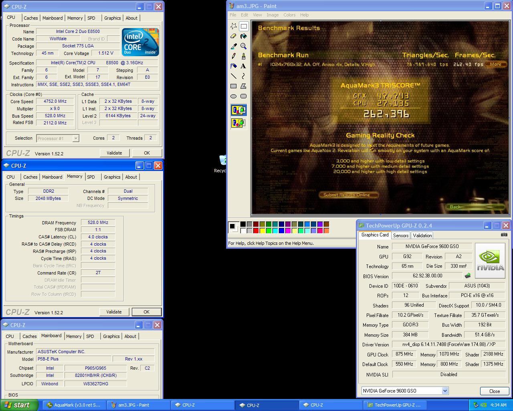
Task: Enable the opaque selection option in Paint
Action: (x=238, y=110)
